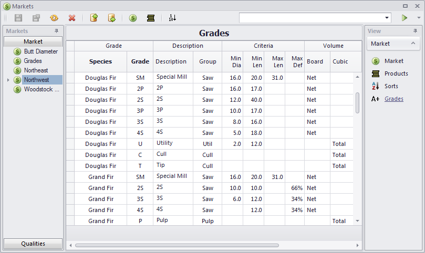425x253 pixels.
Task: Click the vertical scrollbar down arrow
Action: (358, 221)
